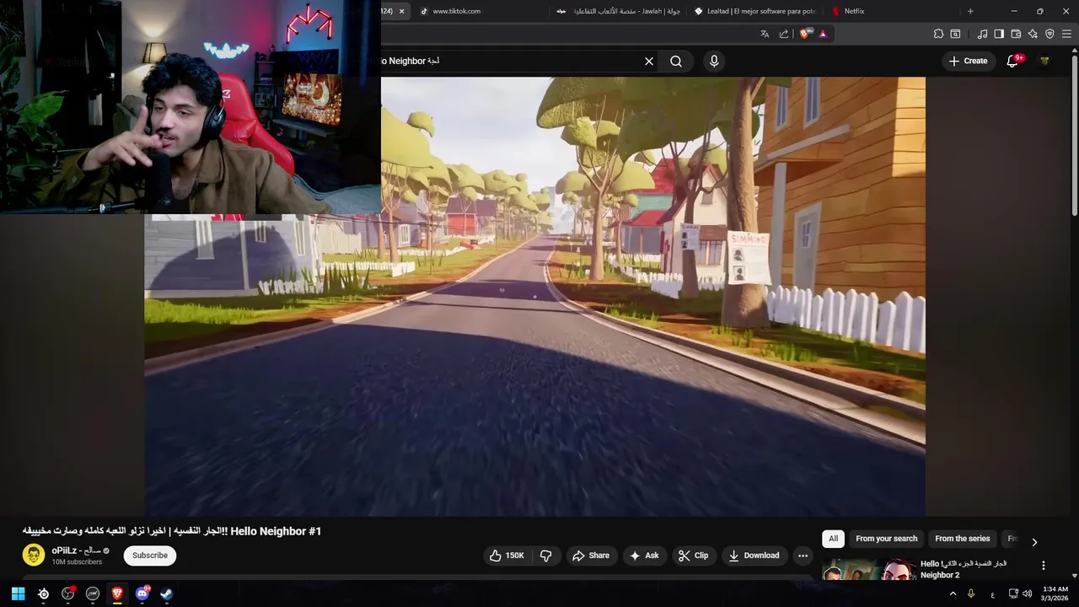Open Leo AI sparkle icon
Image resolution: width=1079 pixels, height=607 pixels.
[x=1033, y=34]
